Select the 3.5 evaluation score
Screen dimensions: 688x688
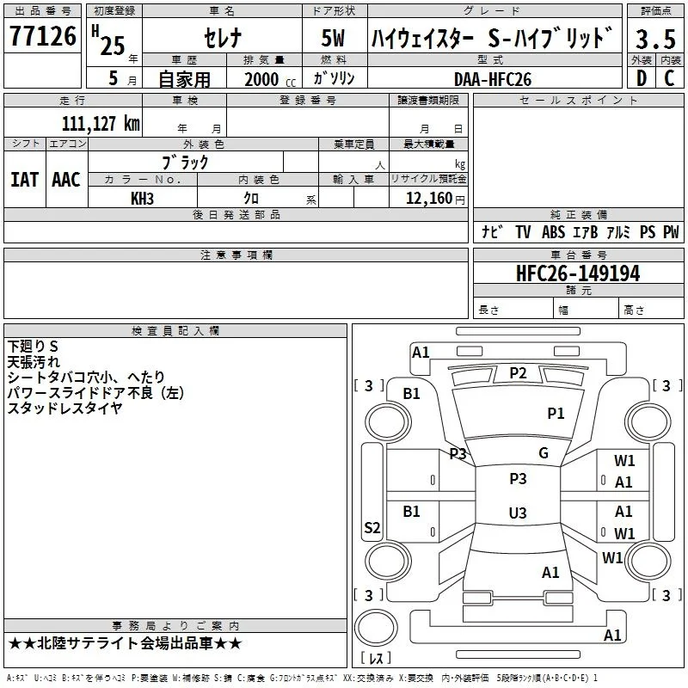pos(655,39)
